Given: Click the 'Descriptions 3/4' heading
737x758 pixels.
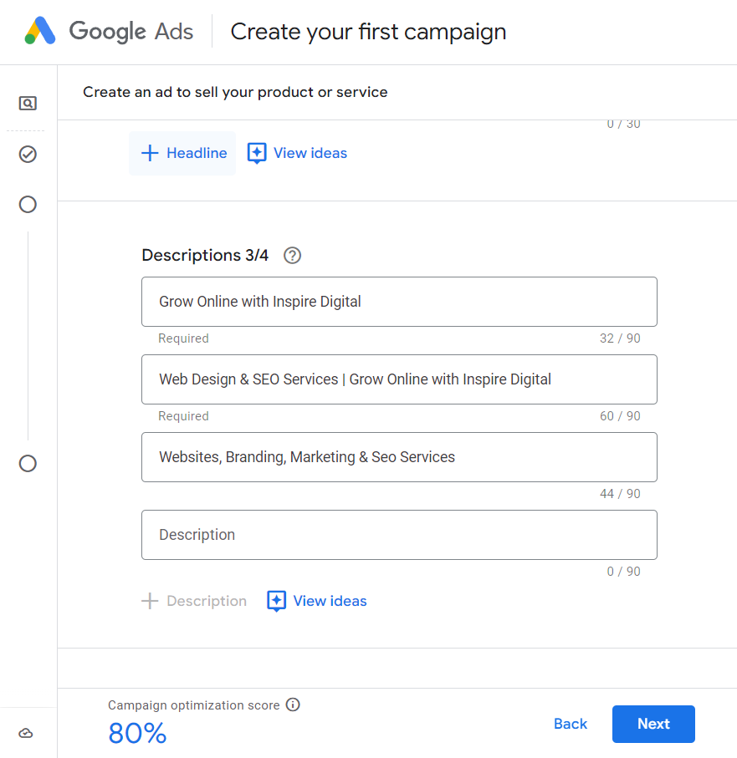Looking at the screenshot, I should point(205,255).
